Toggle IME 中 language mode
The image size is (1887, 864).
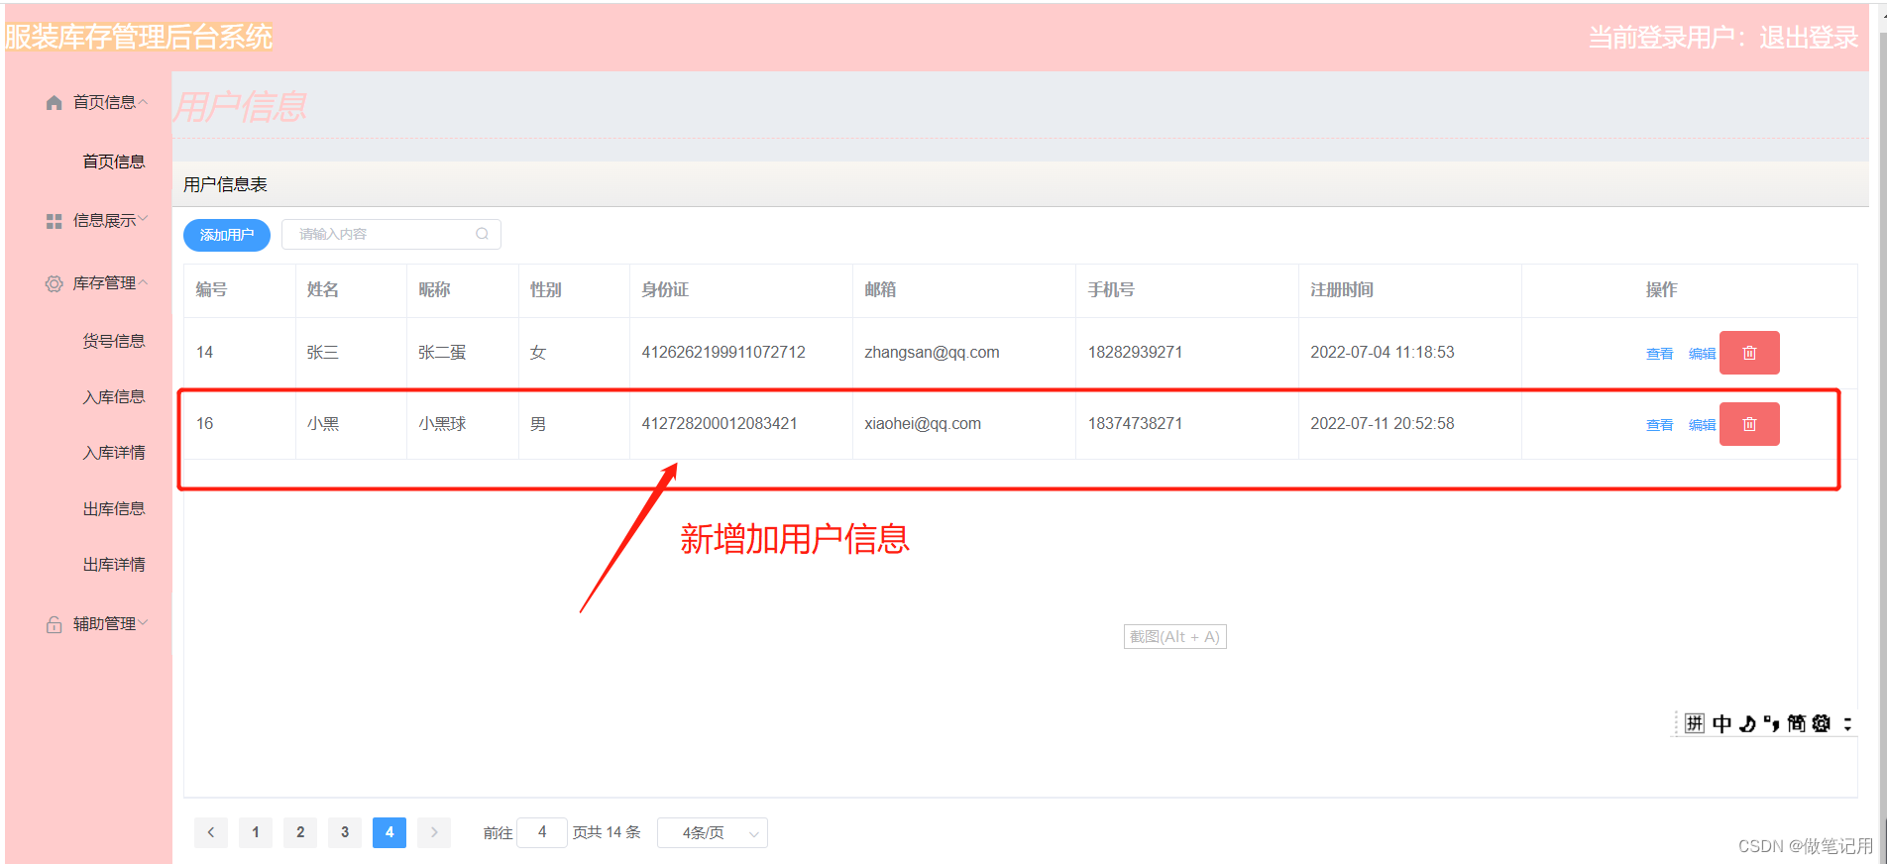[1722, 723]
